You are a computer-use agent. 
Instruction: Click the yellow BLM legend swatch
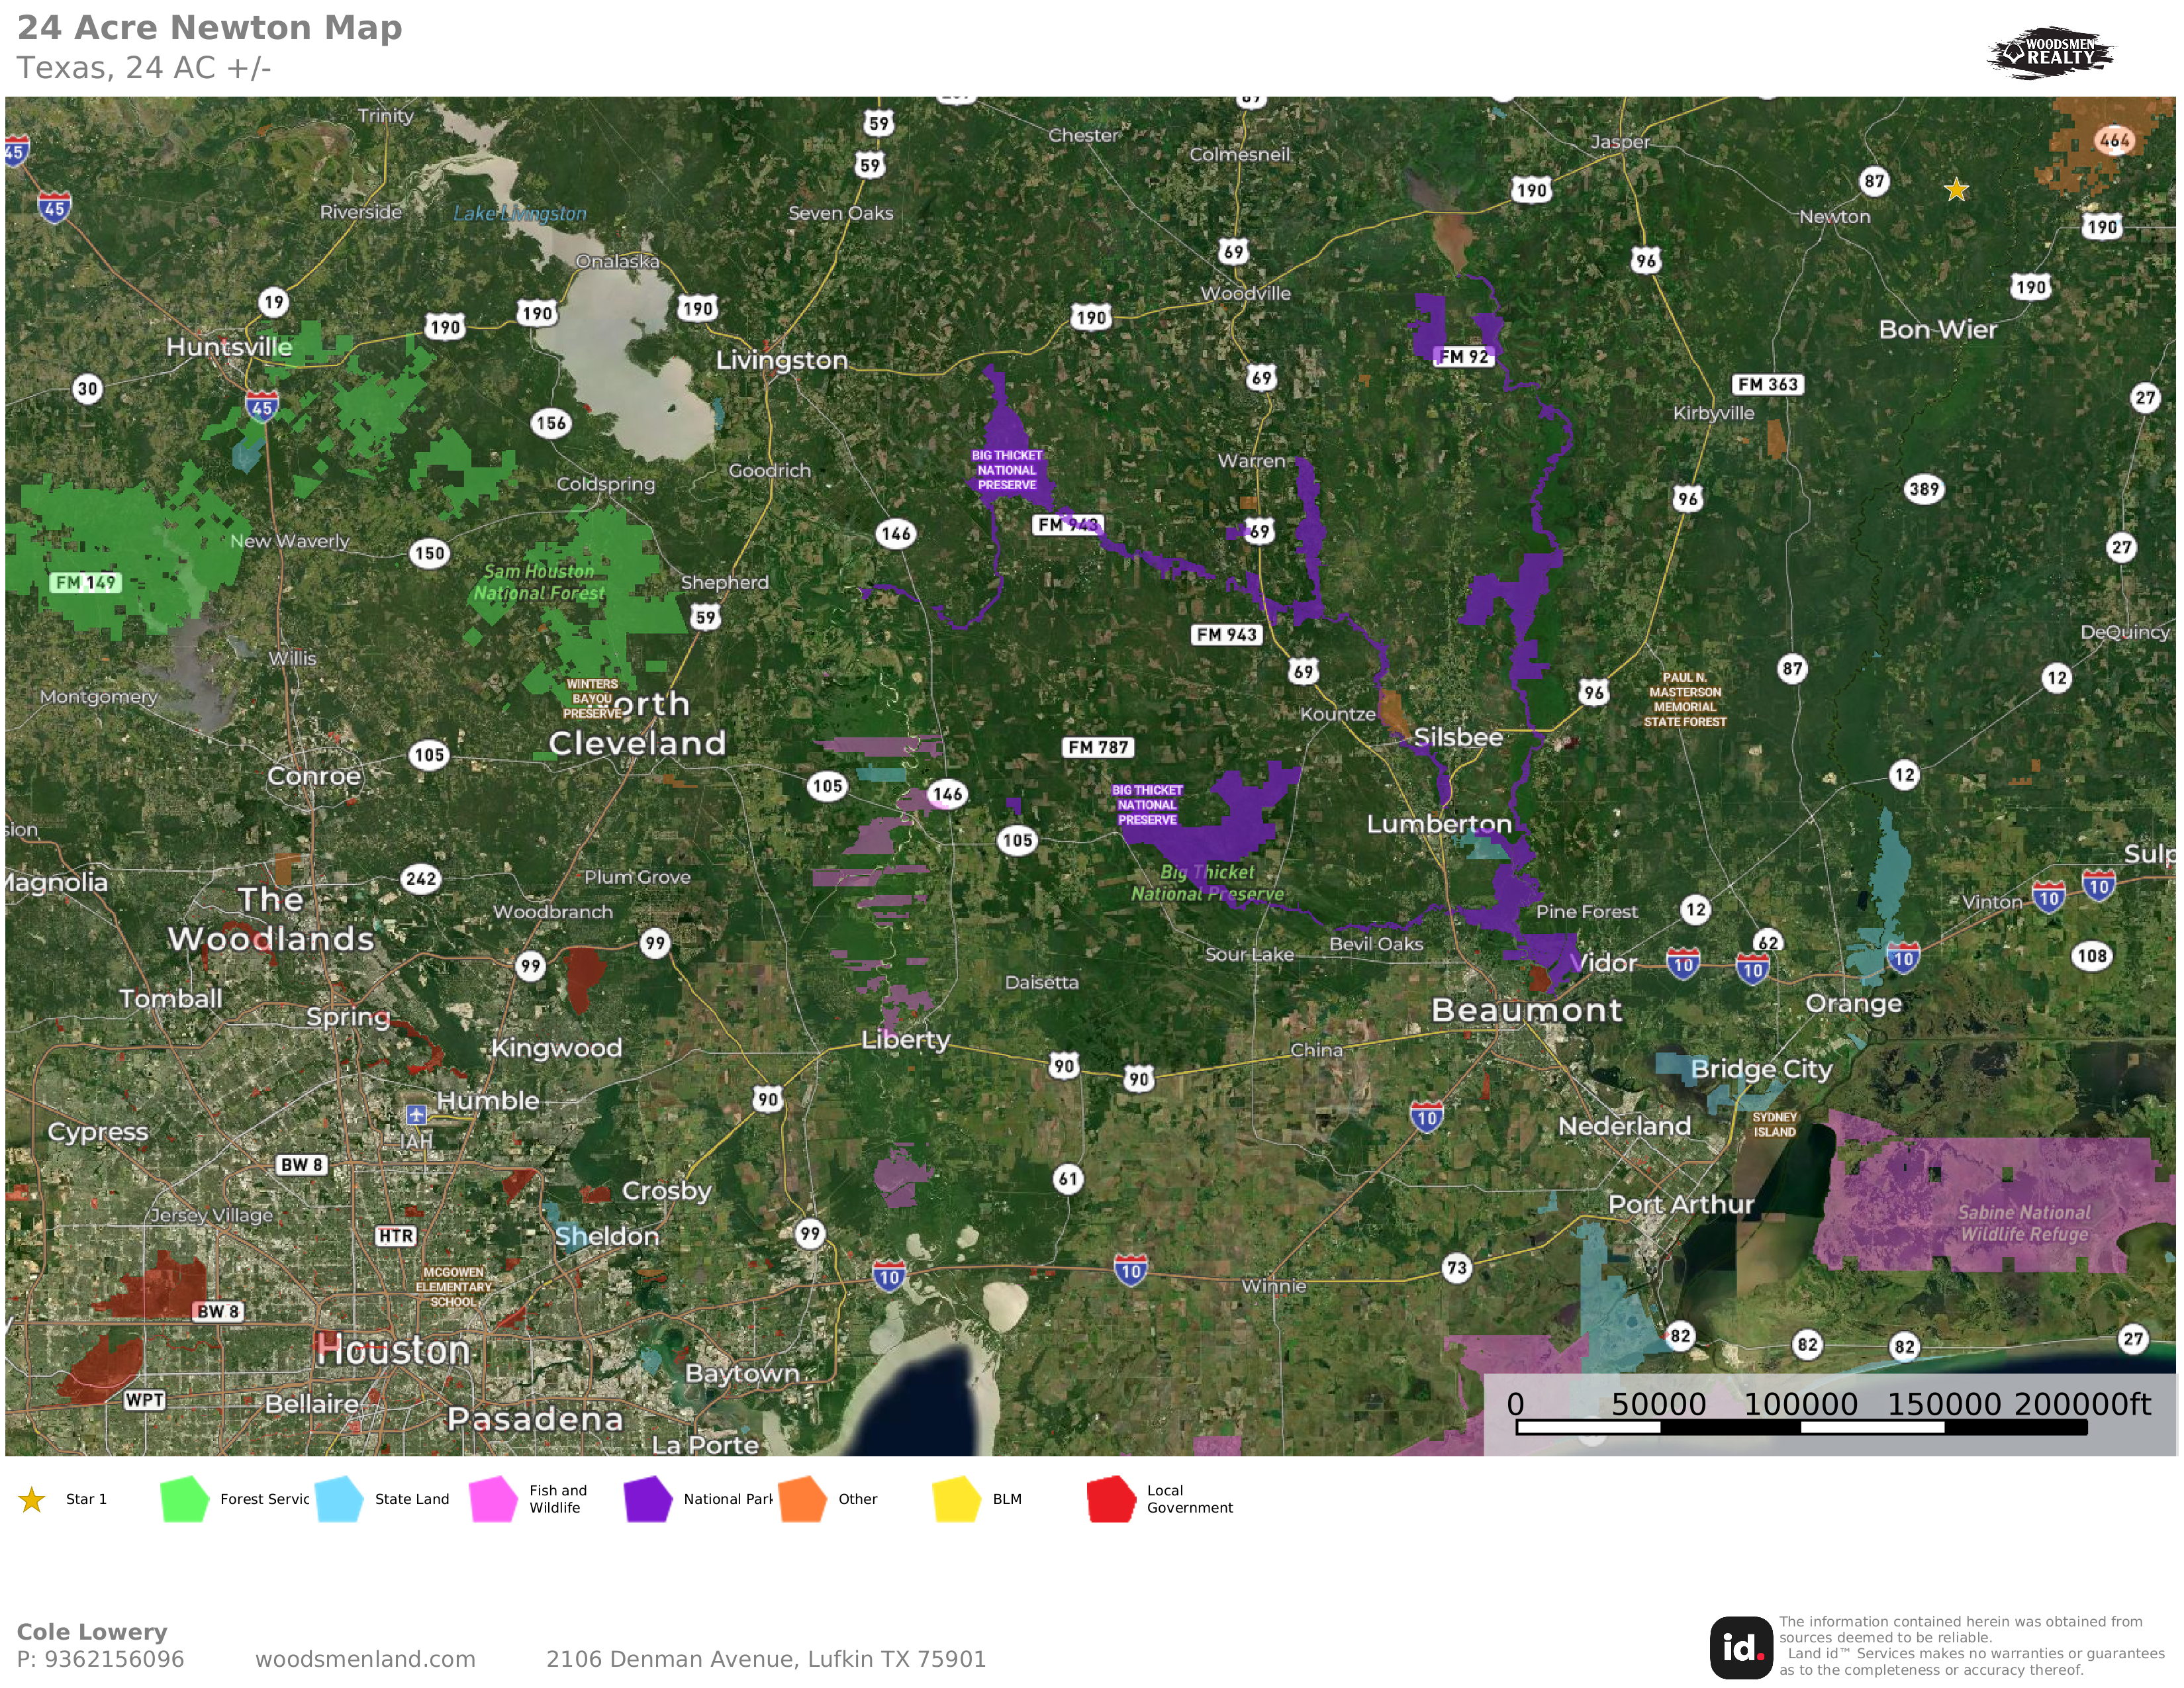[x=957, y=1499]
